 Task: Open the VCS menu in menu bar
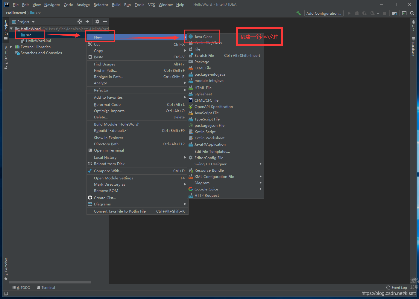coord(151,4)
